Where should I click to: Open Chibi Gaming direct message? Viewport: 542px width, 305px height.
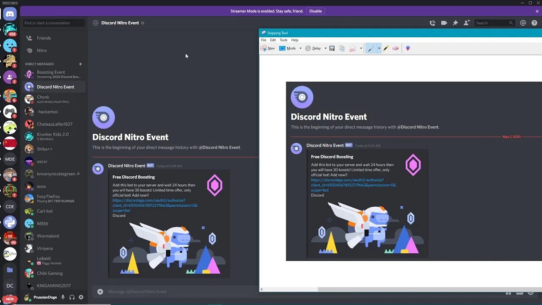(x=54, y=273)
